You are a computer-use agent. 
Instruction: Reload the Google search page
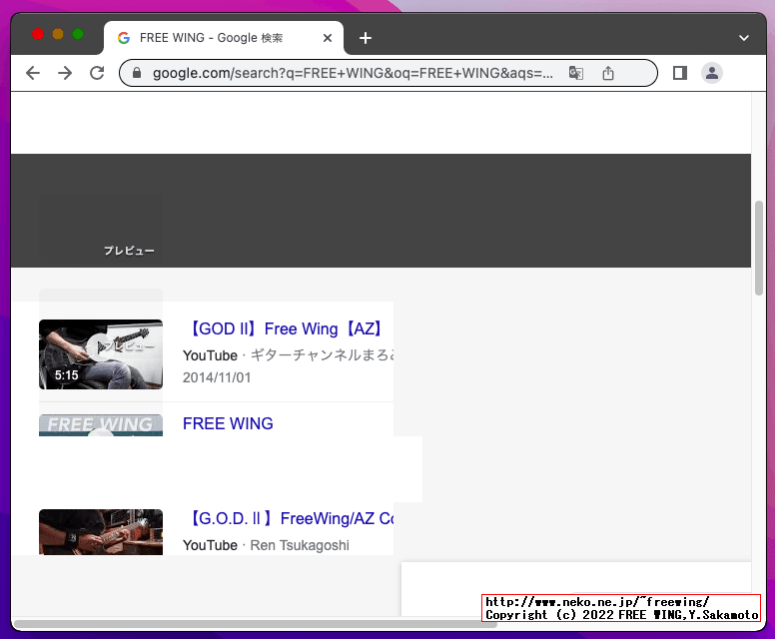97,73
